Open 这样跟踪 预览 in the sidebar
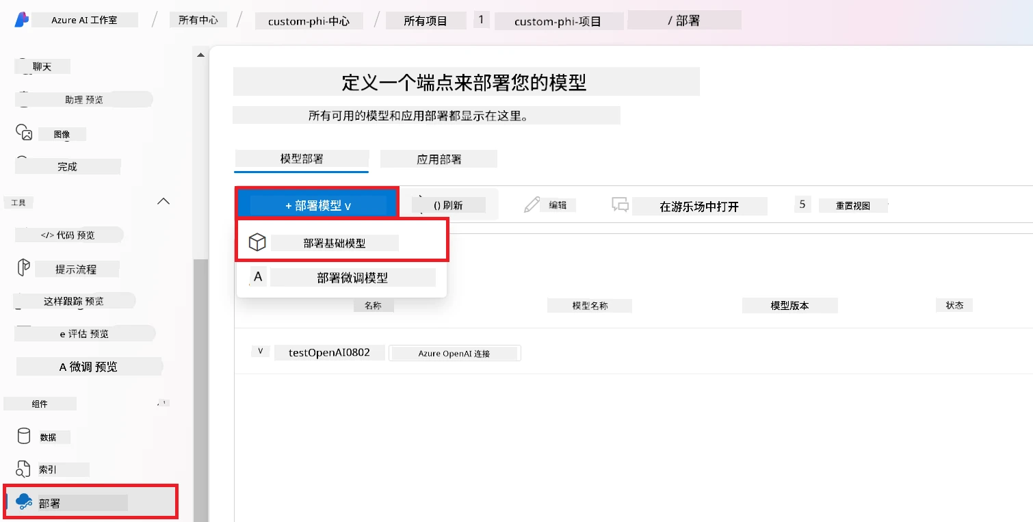1033x522 pixels. point(74,301)
